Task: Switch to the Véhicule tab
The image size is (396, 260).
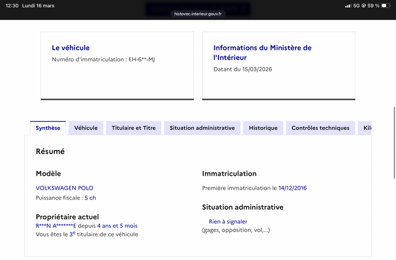Action: tap(86, 128)
